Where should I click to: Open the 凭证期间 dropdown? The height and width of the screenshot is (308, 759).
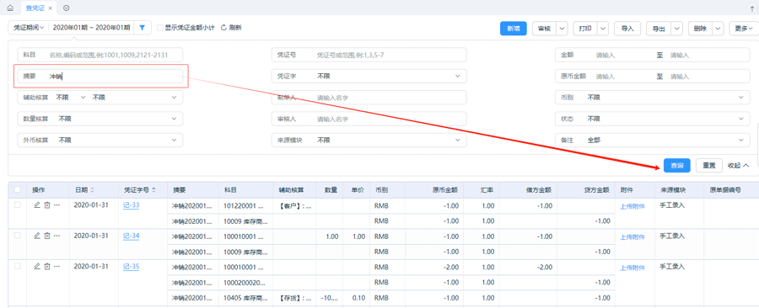pos(29,28)
